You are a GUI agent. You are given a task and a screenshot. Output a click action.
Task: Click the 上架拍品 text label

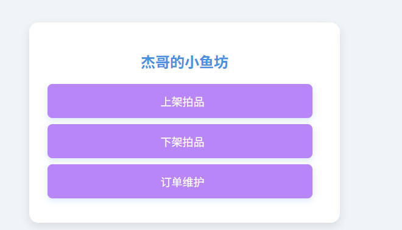tap(183, 102)
